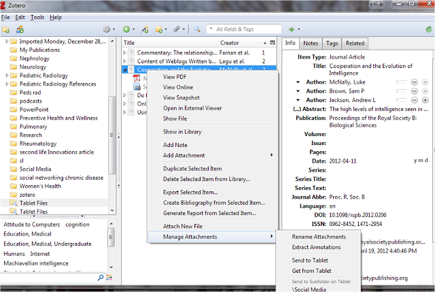Select the Social Media collection
The height and width of the screenshot is (292, 435).
35,169
